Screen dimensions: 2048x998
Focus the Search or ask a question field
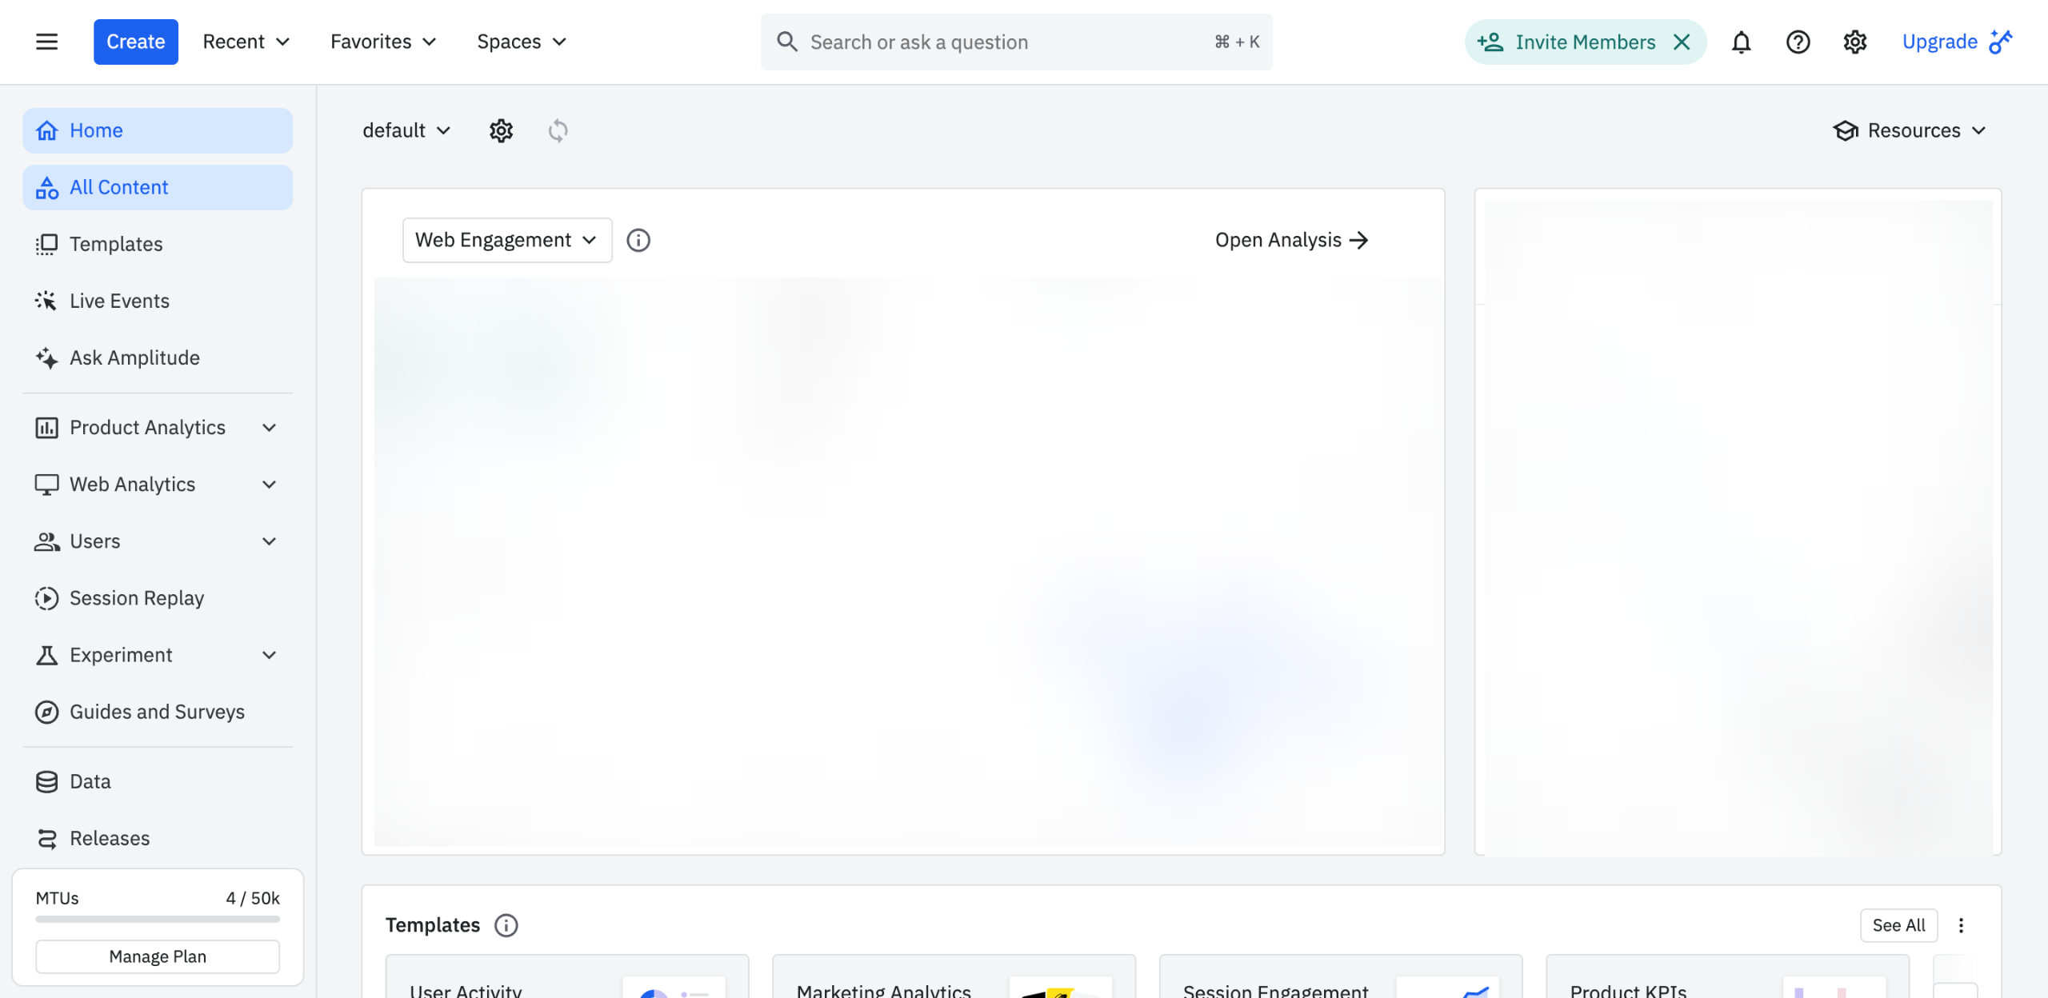coord(1000,42)
